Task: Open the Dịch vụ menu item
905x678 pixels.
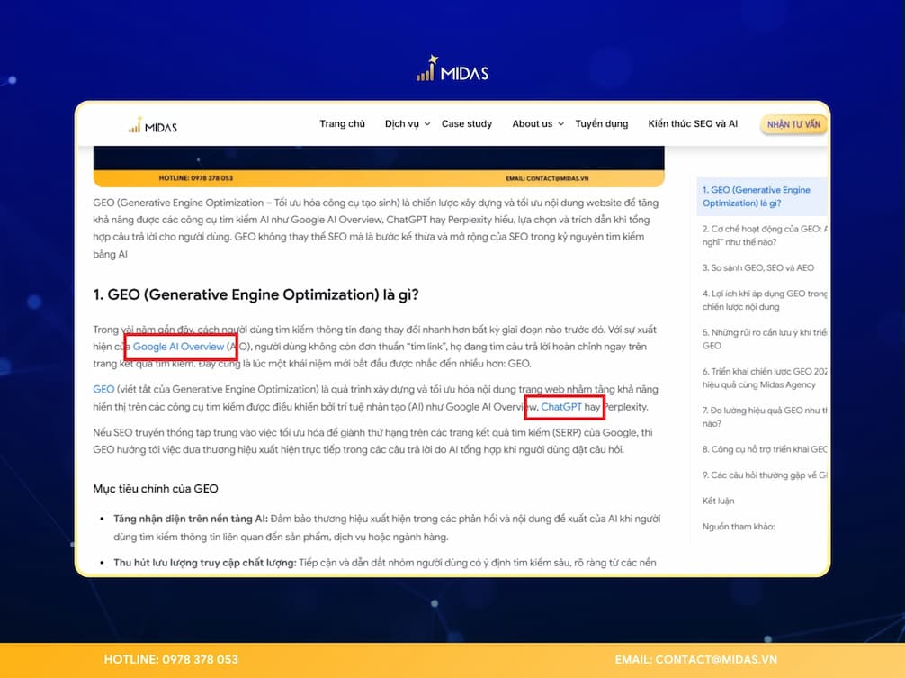Action: (x=402, y=123)
